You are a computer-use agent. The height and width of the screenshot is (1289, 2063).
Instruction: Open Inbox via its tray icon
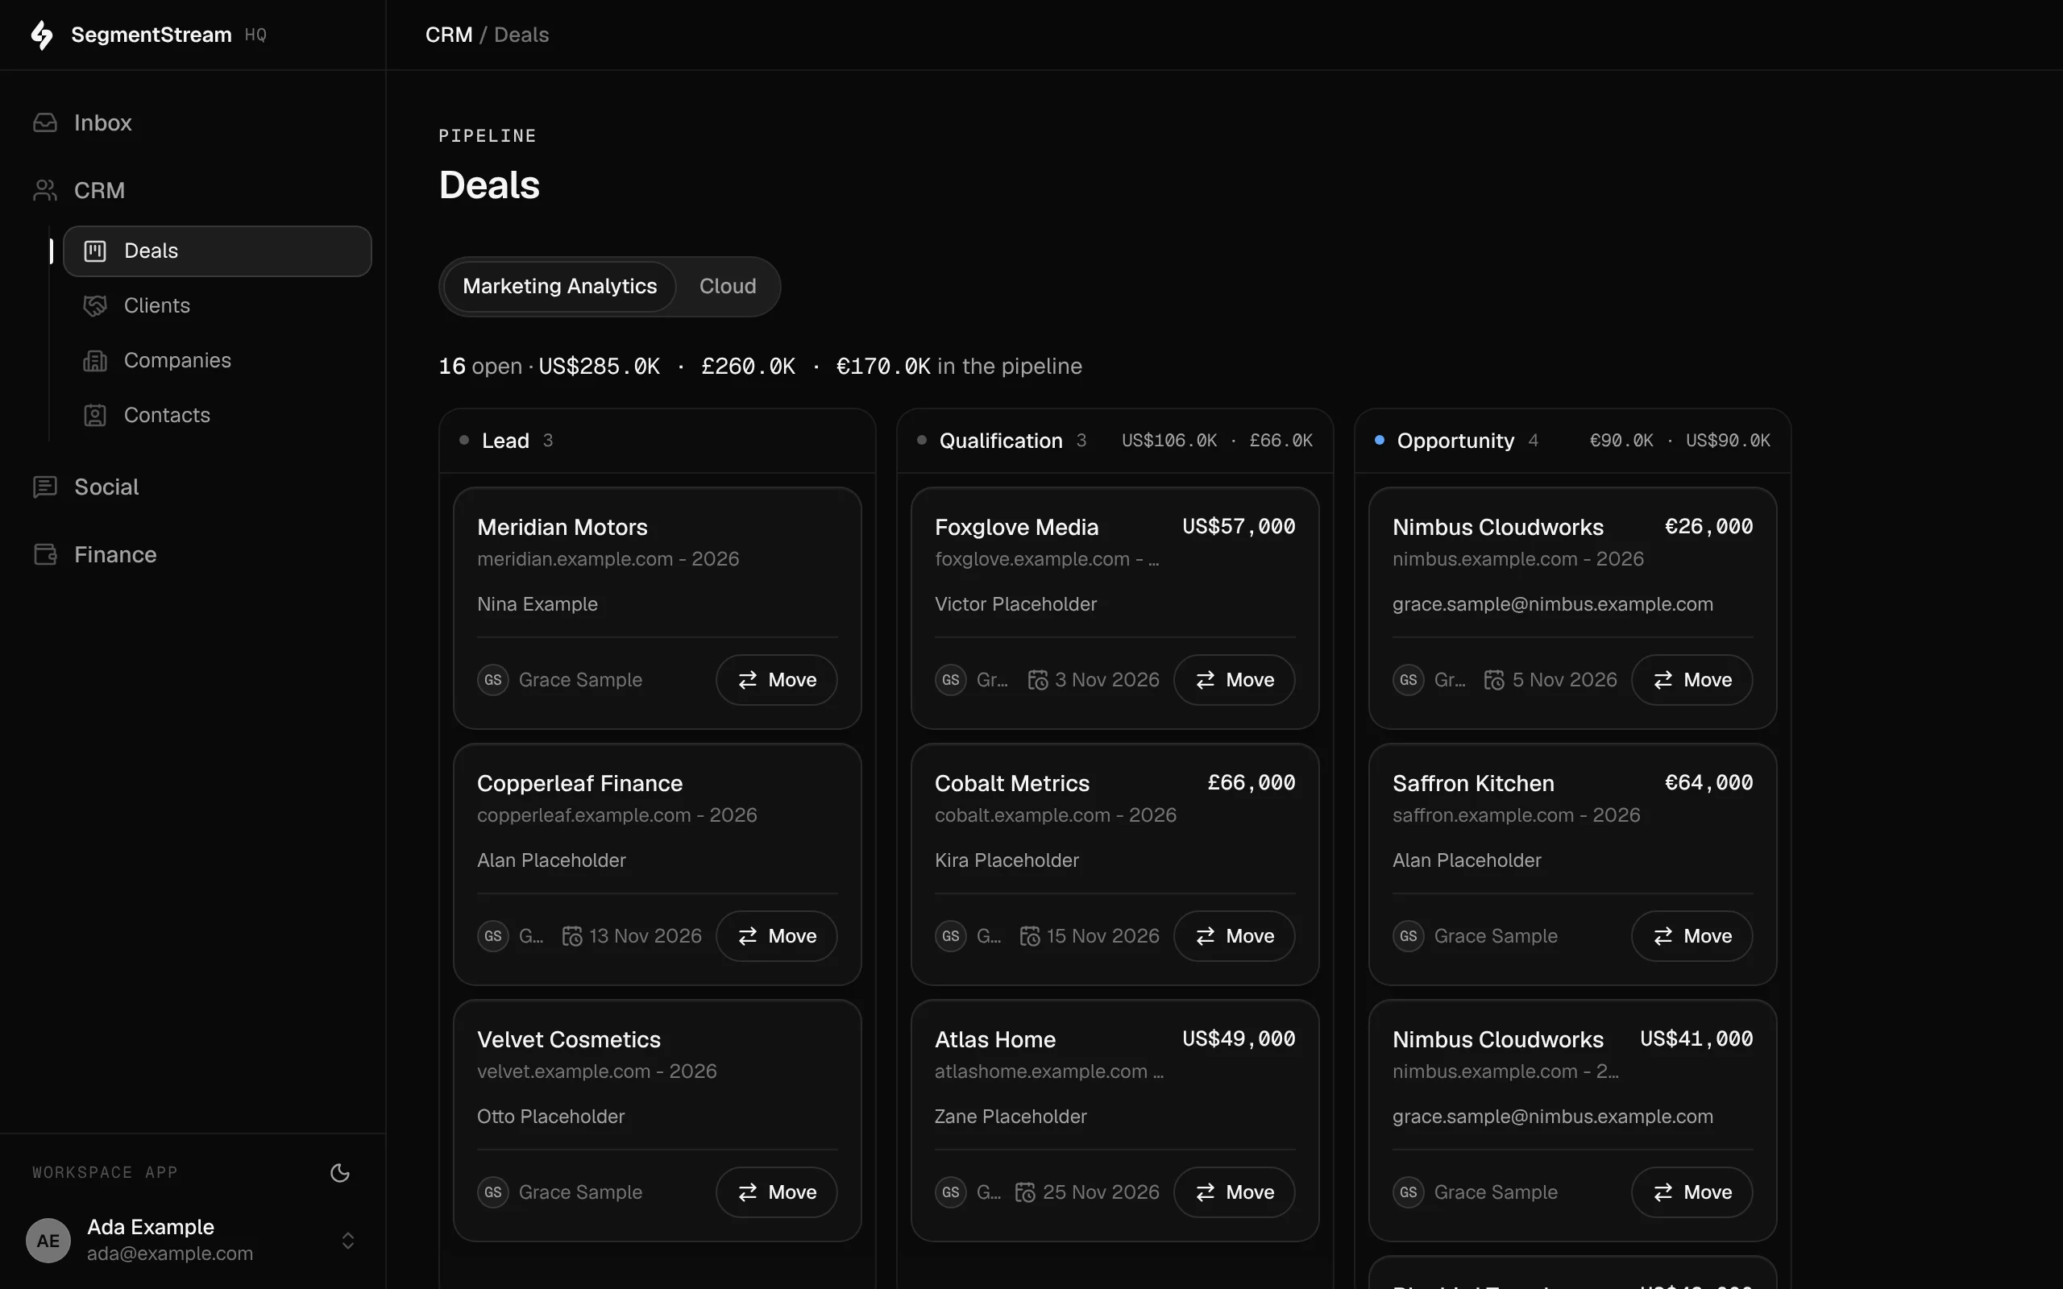coord(45,122)
